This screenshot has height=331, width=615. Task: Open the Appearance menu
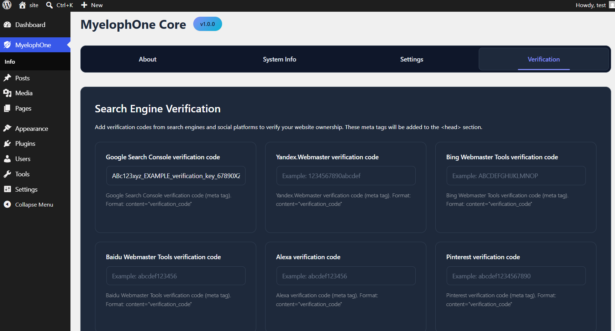coord(32,129)
